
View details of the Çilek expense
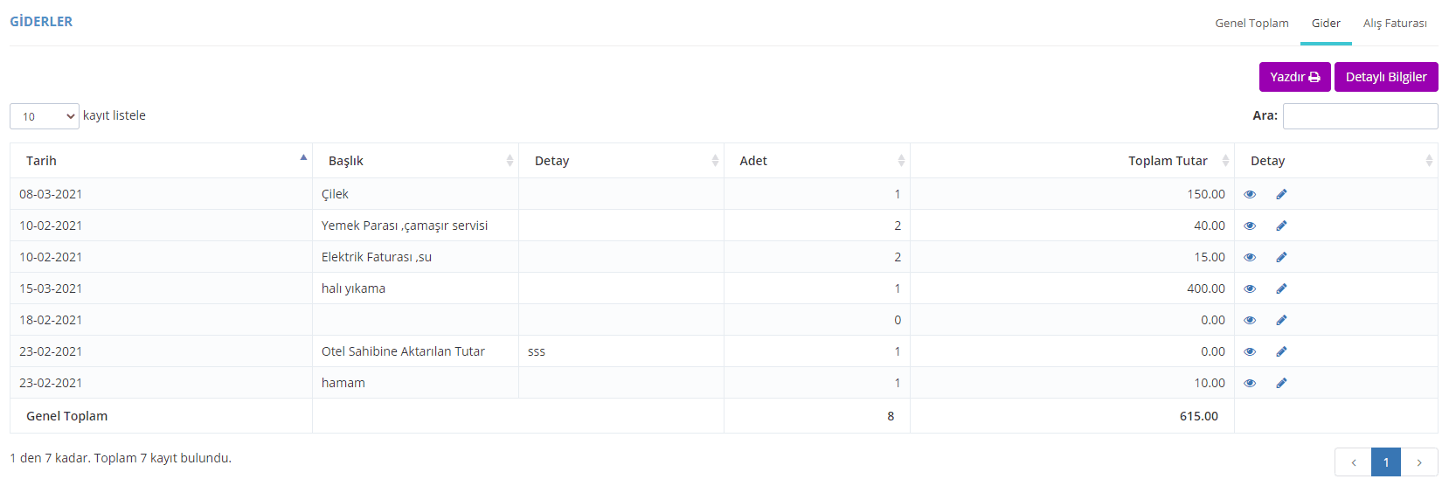1250,194
